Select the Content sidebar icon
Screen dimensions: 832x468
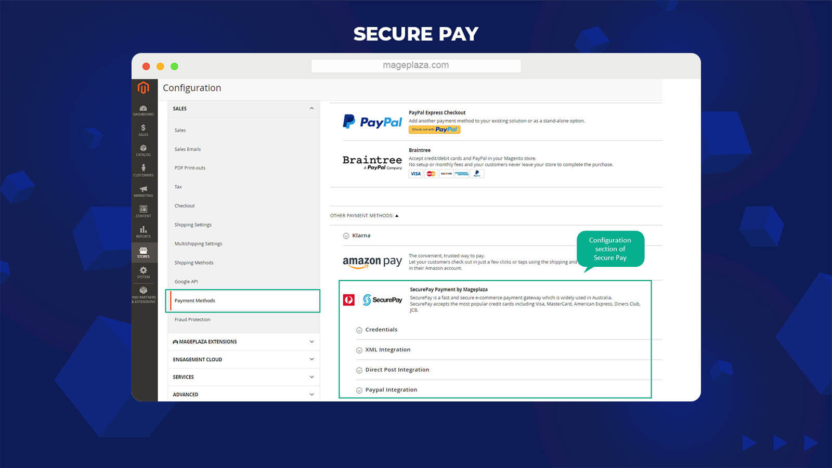click(x=143, y=212)
